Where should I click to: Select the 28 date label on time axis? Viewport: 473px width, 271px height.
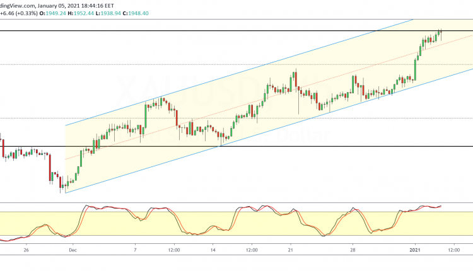point(354,249)
